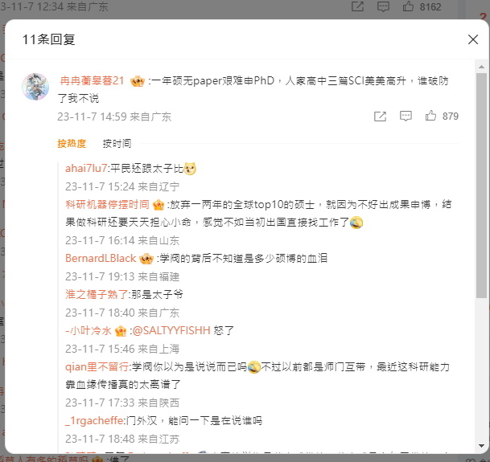
Task: Click the scrollbar's down arrow
Action: pyautogui.click(x=482, y=446)
